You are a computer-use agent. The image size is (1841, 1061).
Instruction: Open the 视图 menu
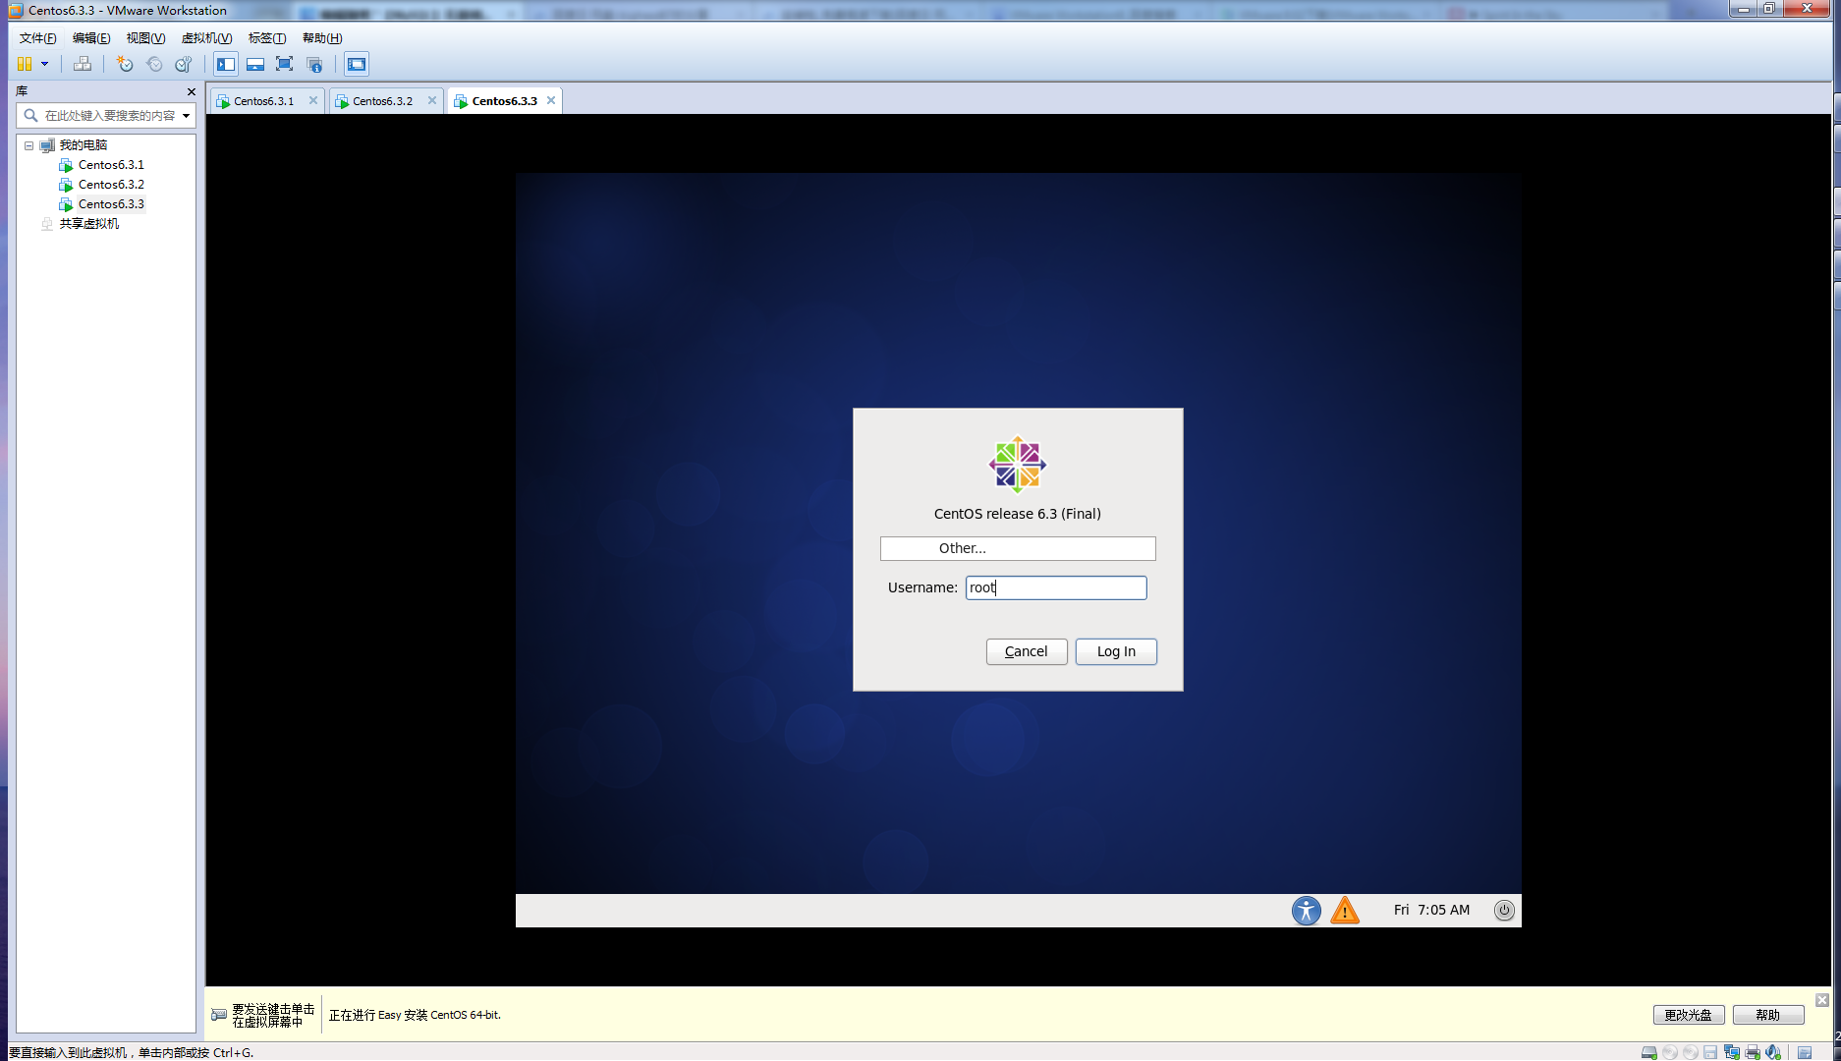click(145, 38)
